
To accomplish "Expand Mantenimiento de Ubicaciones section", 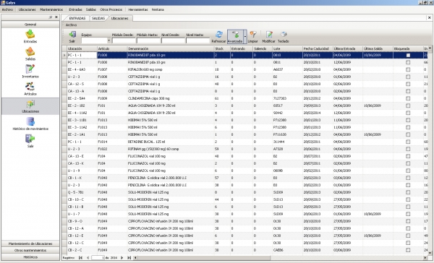I will 30,243.
